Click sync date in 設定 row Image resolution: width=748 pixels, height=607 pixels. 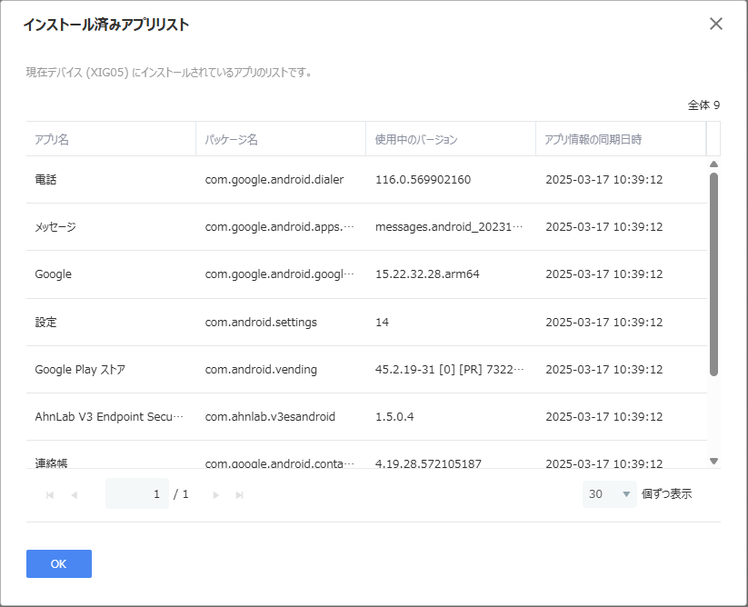pos(603,323)
